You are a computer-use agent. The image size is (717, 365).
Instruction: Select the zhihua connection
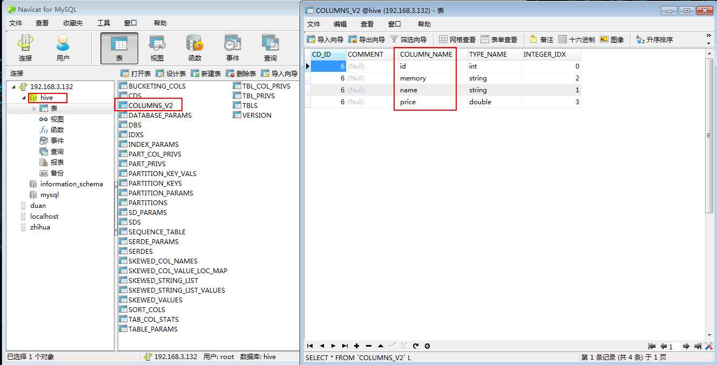pos(39,227)
